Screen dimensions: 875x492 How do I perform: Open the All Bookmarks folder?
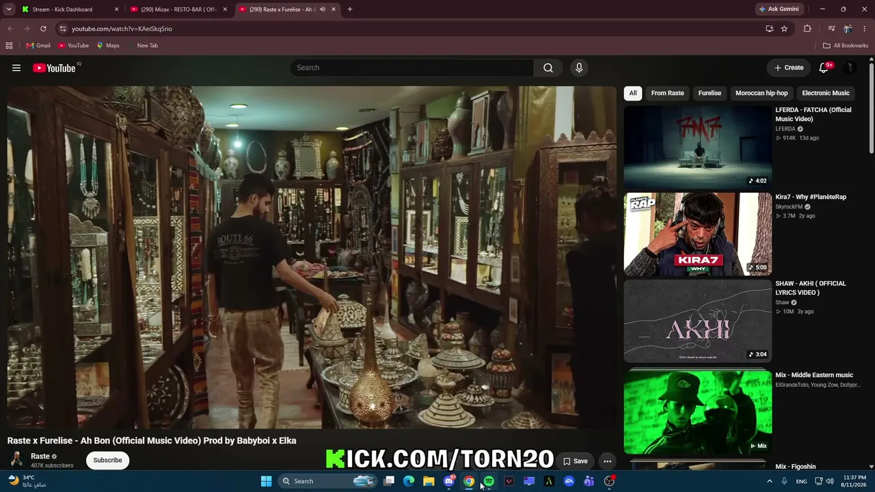[x=846, y=46]
